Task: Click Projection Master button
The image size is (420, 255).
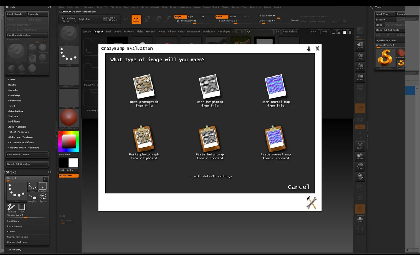Action: 68,19
